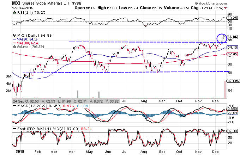The width and height of the screenshot is (240, 155).
Task: Select the MXI (Daily) 66.86 legend
Action: coord(35,36)
